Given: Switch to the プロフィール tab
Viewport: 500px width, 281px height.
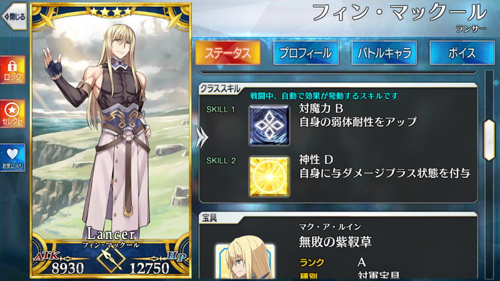Looking at the screenshot, I should (x=306, y=53).
